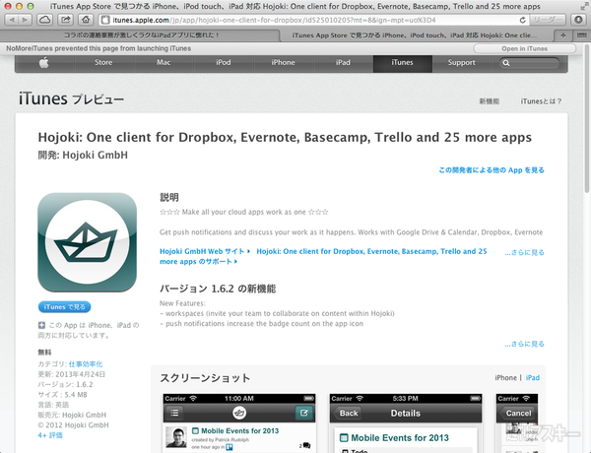The width and height of the screenshot is (591, 453).
Task: Open a new tab with plus button
Action: pos(563,35)
